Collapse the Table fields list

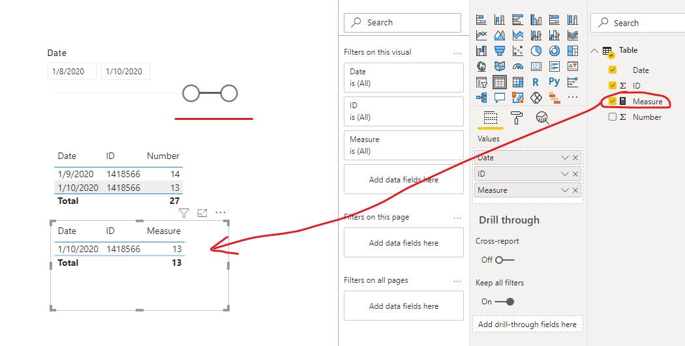[594, 51]
